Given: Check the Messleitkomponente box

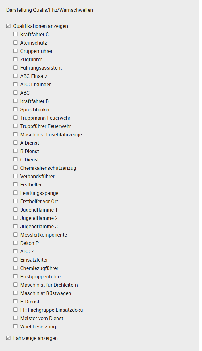Looking at the screenshot, I should tap(15, 235).
